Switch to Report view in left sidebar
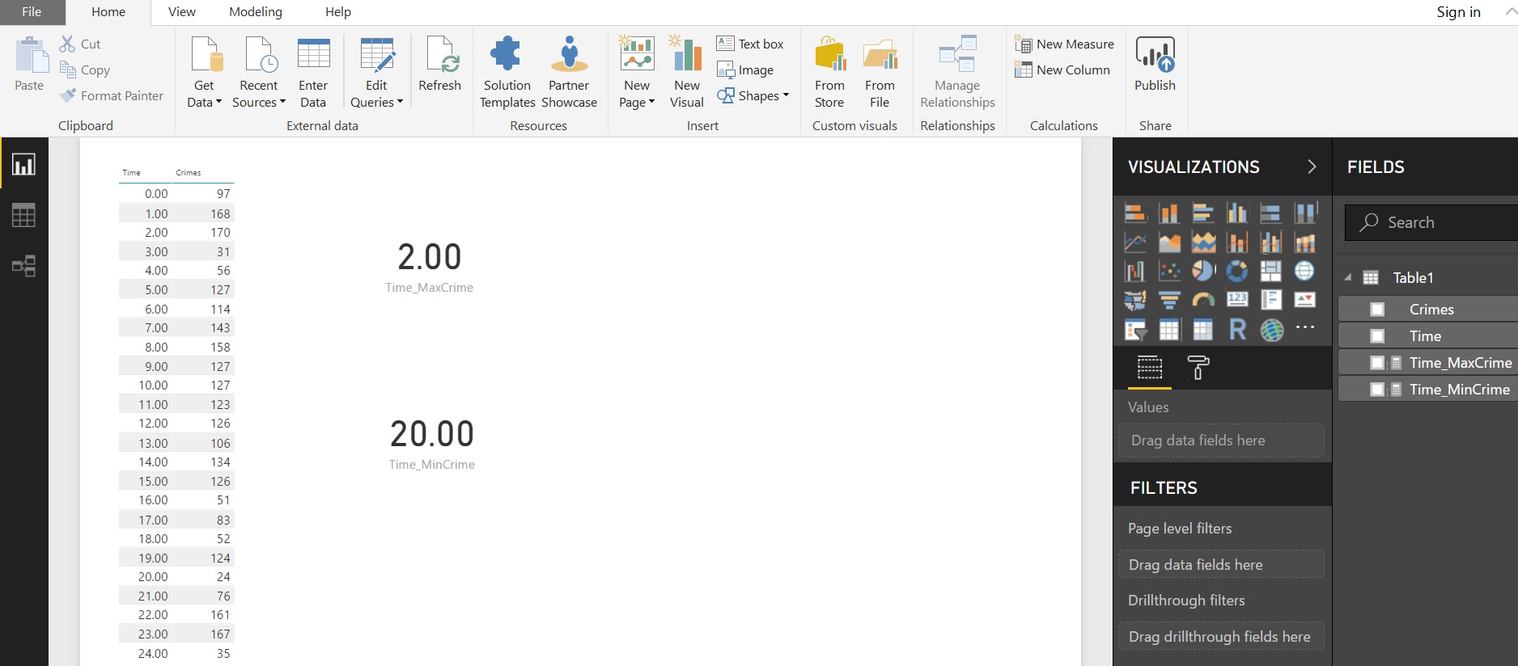Screen dimensions: 1518x666 pos(23,165)
